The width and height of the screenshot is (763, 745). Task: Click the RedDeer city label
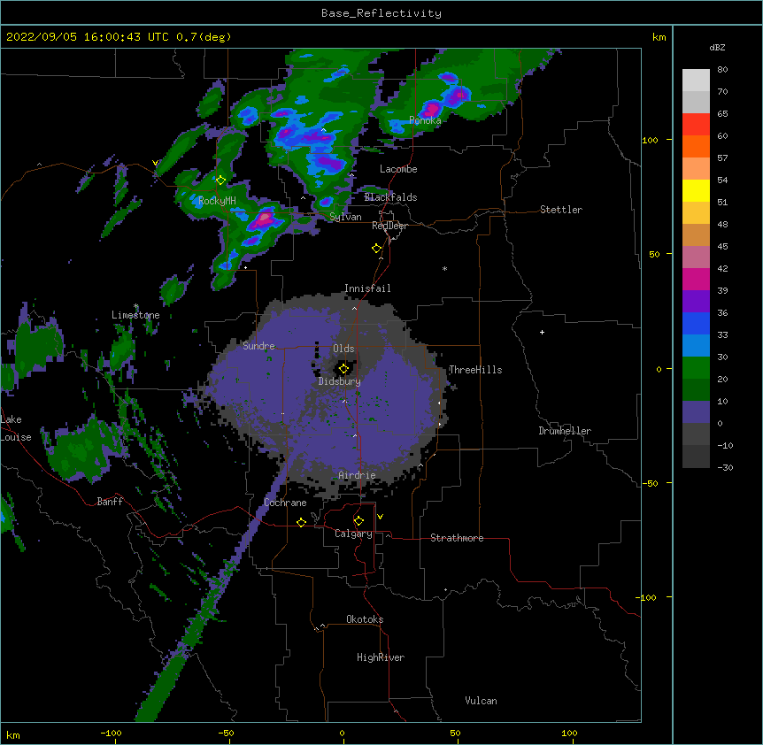click(x=389, y=226)
